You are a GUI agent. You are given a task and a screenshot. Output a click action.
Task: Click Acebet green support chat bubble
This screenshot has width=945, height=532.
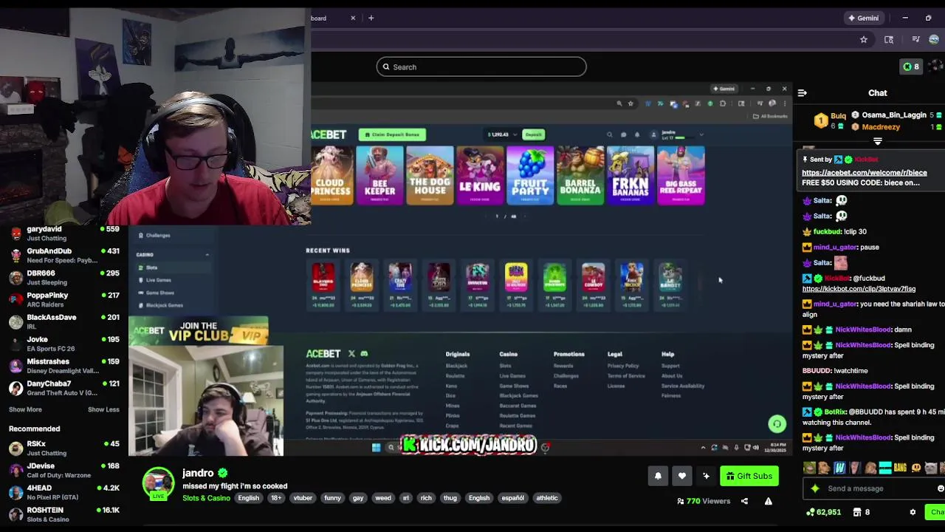(777, 423)
